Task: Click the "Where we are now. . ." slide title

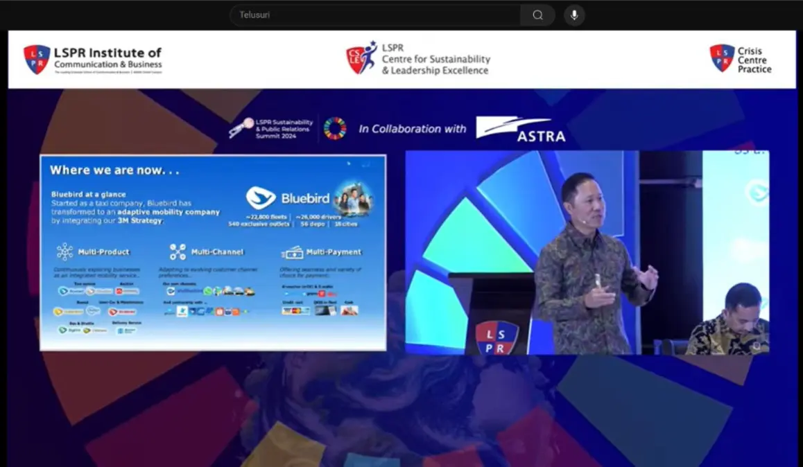Action: point(114,170)
